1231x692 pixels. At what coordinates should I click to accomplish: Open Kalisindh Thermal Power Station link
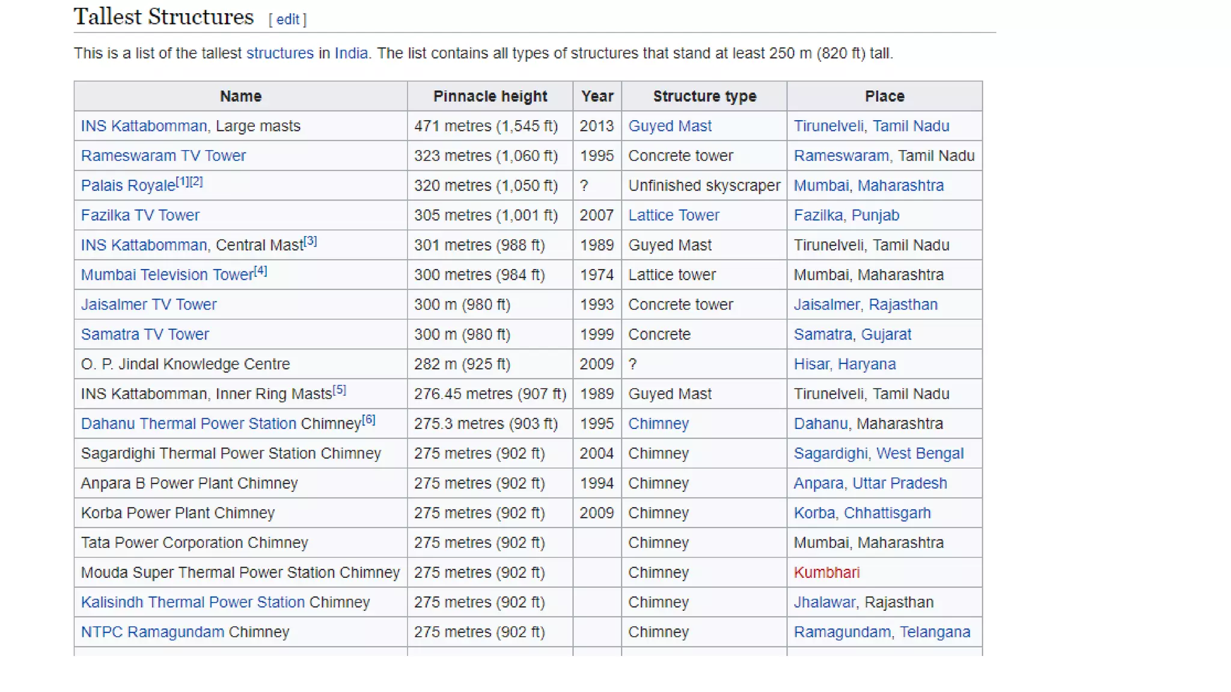192,602
